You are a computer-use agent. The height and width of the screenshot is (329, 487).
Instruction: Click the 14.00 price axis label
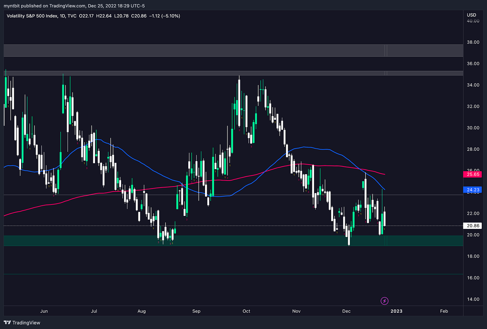pyautogui.click(x=473, y=299)
